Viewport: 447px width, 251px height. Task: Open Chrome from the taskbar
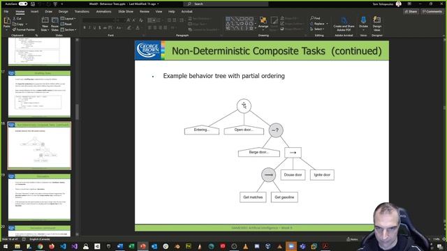(41, 246)
